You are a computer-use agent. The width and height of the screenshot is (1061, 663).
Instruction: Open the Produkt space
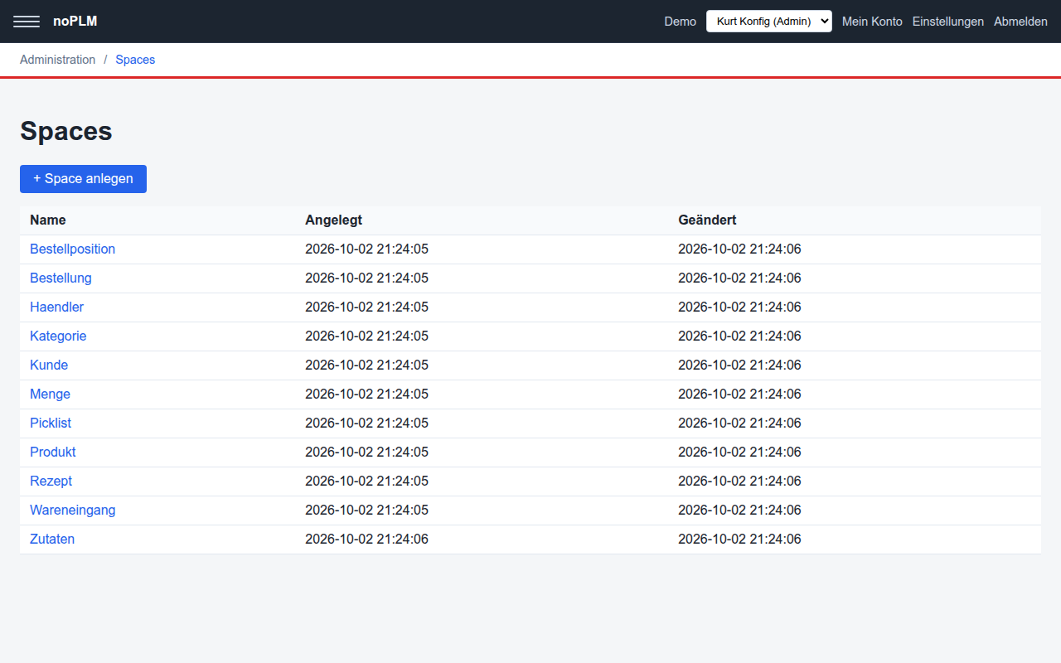[x=53, y=452]
